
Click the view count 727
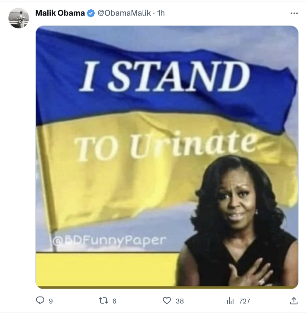tap(244, 301)
